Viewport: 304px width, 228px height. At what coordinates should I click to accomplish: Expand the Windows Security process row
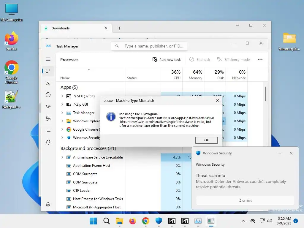click(62, 138)
